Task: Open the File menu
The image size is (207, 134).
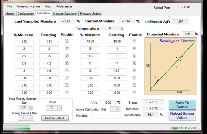Action: [x=10, y=6]
